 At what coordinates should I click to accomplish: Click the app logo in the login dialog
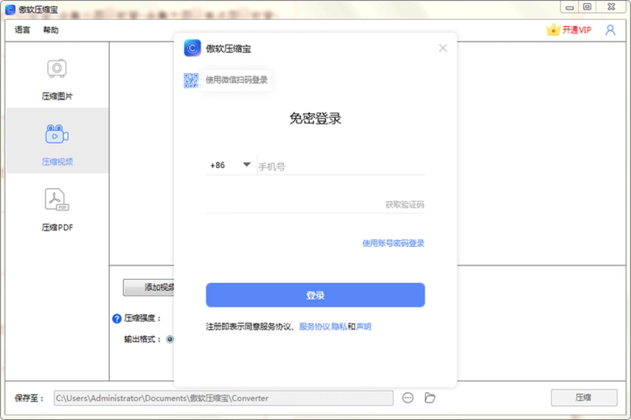click(192, 48)
